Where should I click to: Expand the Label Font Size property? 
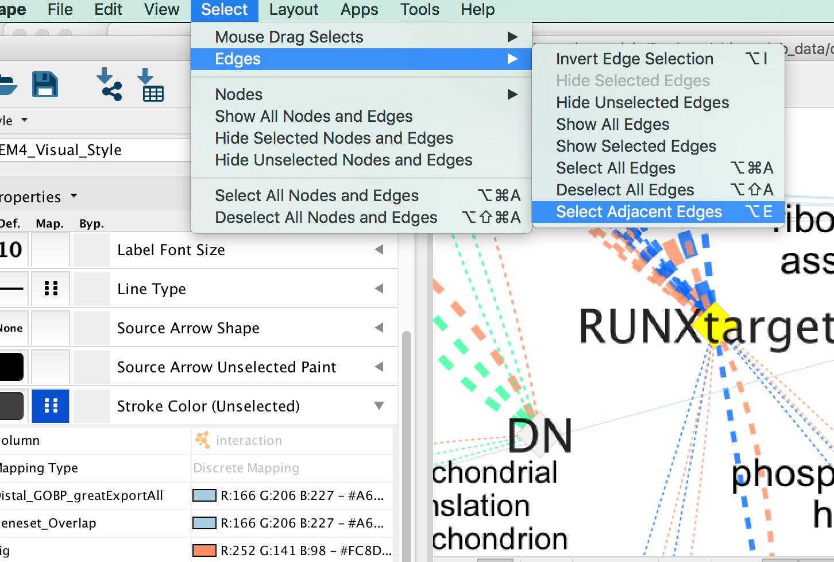(x=379, y=250)
